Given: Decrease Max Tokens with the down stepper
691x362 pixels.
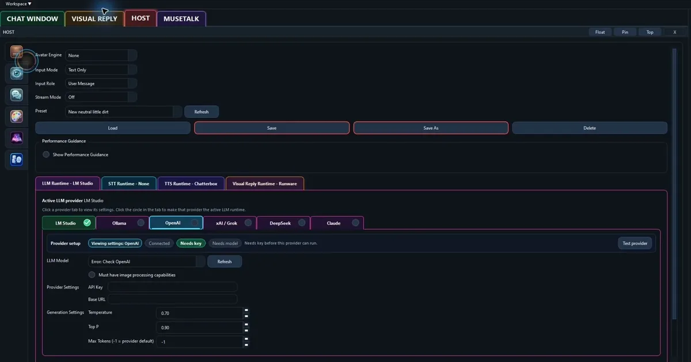Looking at the screenshot, I should click(x=246, y=345).
